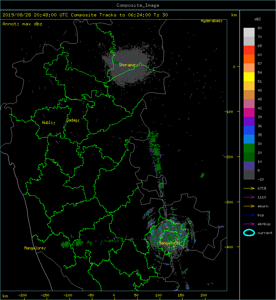
Task: Click the 54 value label on the colorbar
Action: click(260, 73)
